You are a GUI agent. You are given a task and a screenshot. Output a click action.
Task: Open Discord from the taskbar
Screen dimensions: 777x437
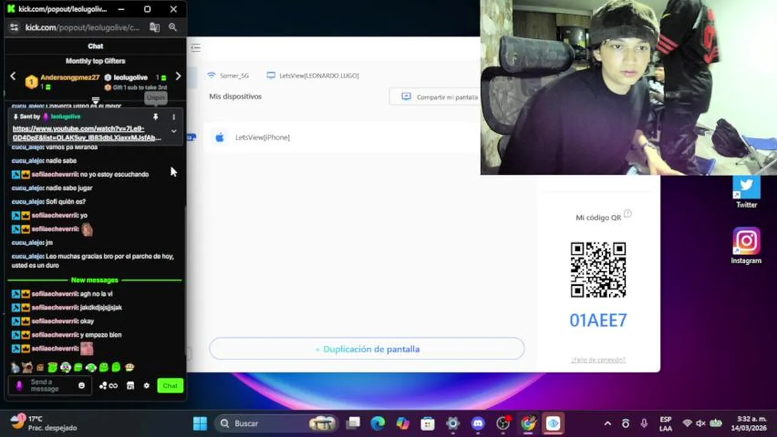[x=478, y=423]
